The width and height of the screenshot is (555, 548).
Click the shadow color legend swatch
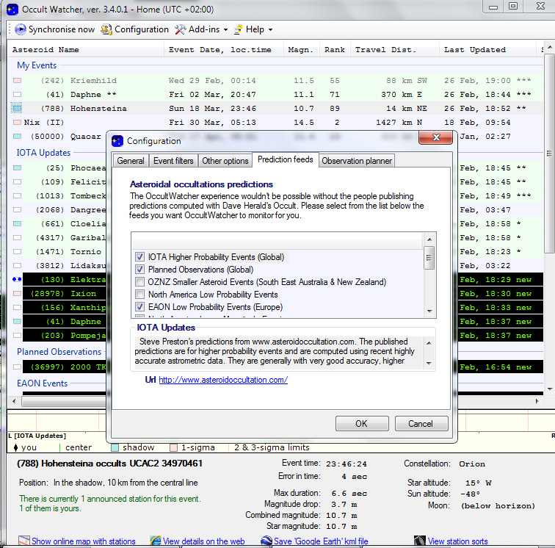click(x=115, y=447)
